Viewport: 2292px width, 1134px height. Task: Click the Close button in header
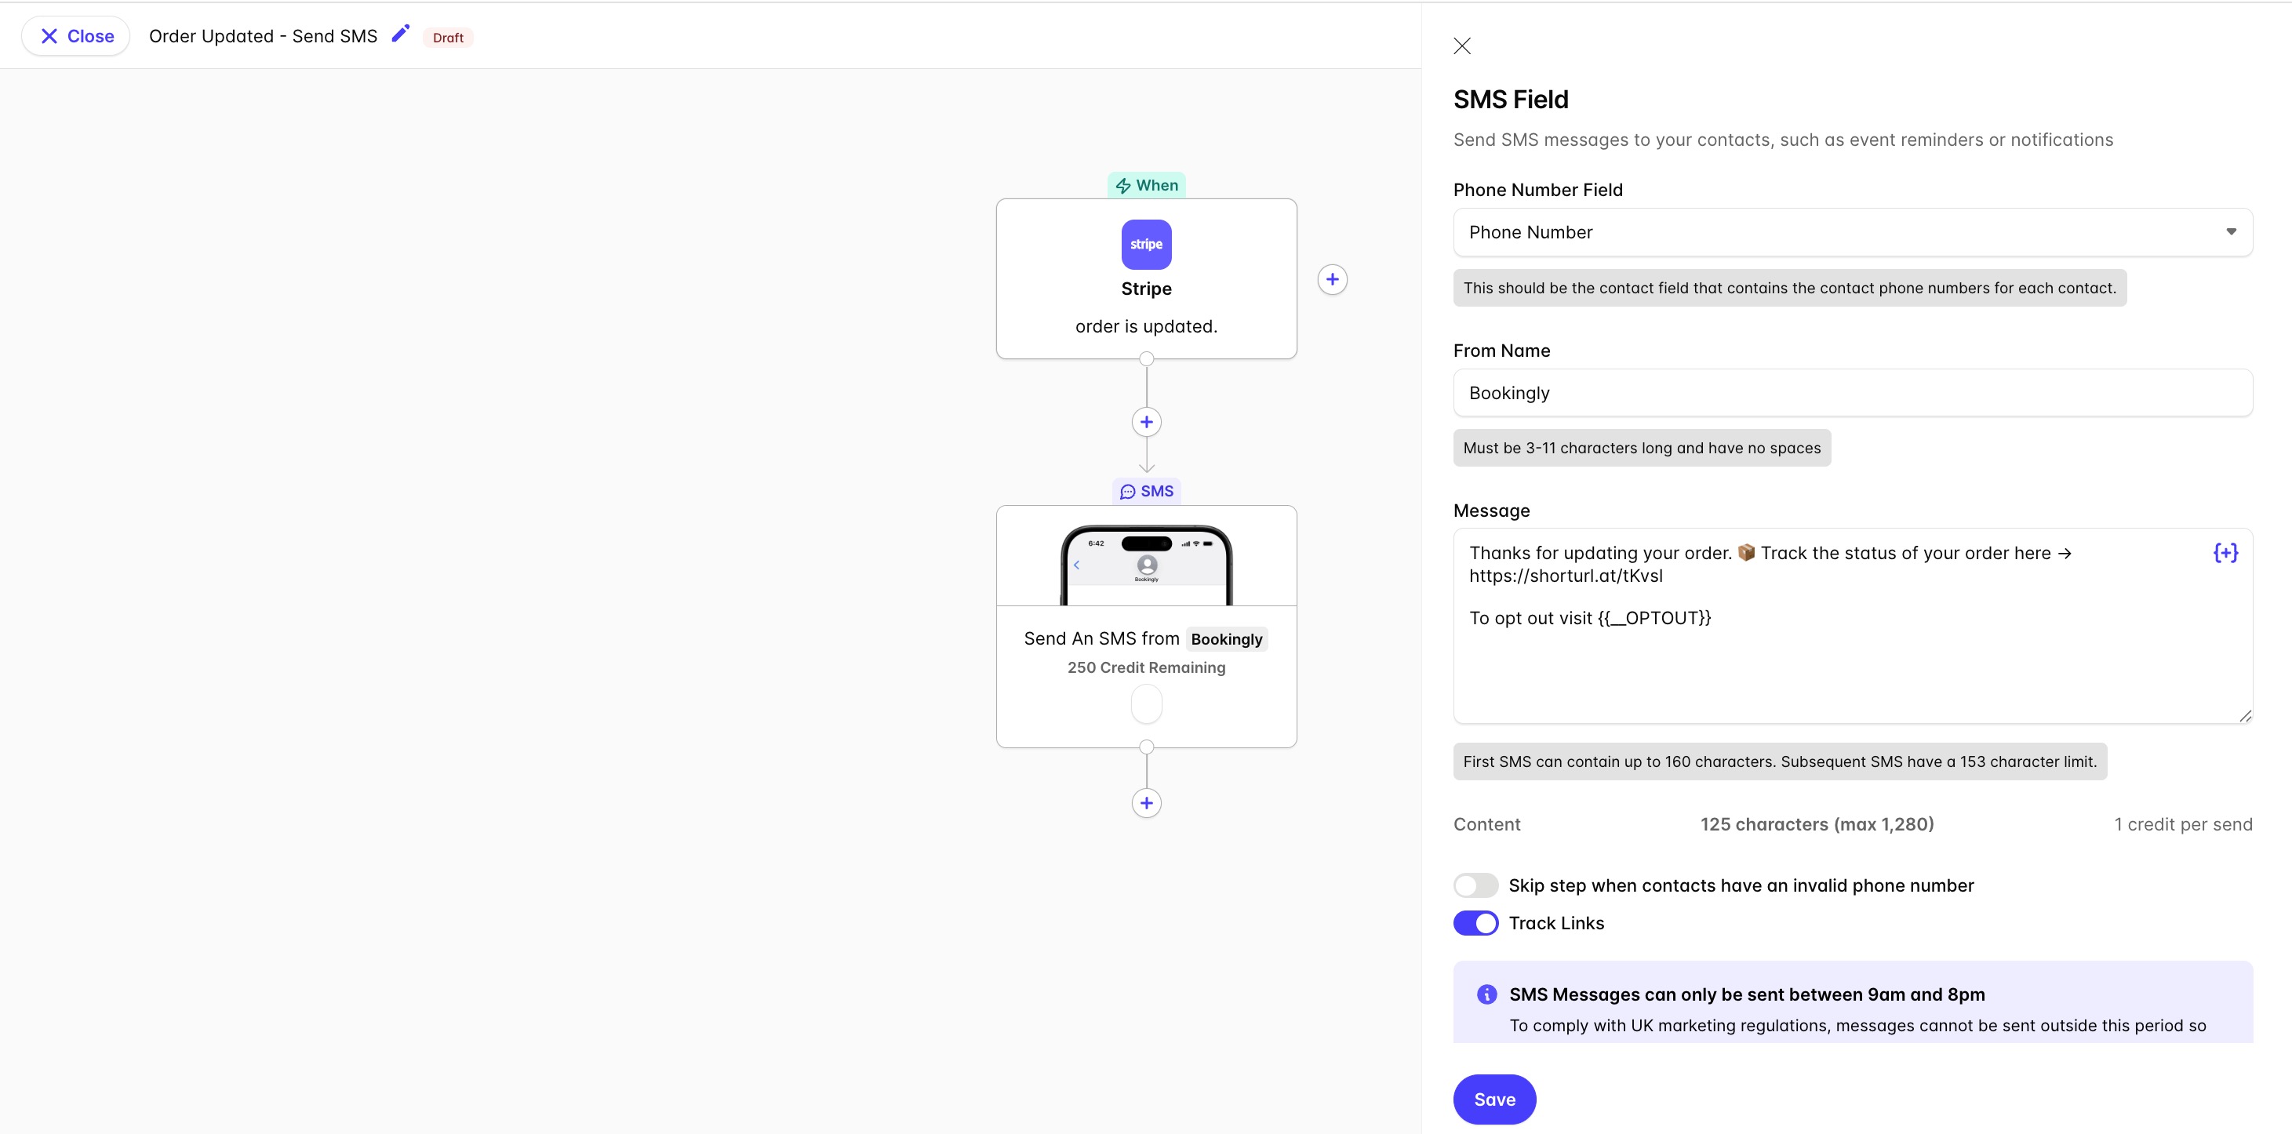coord(77,36)
